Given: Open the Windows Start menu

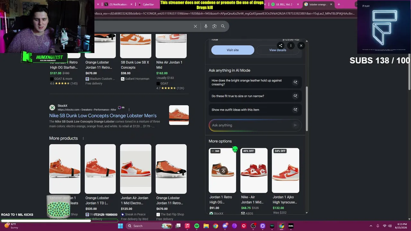Looking at the screenshot, I should [x=120, y=226].
